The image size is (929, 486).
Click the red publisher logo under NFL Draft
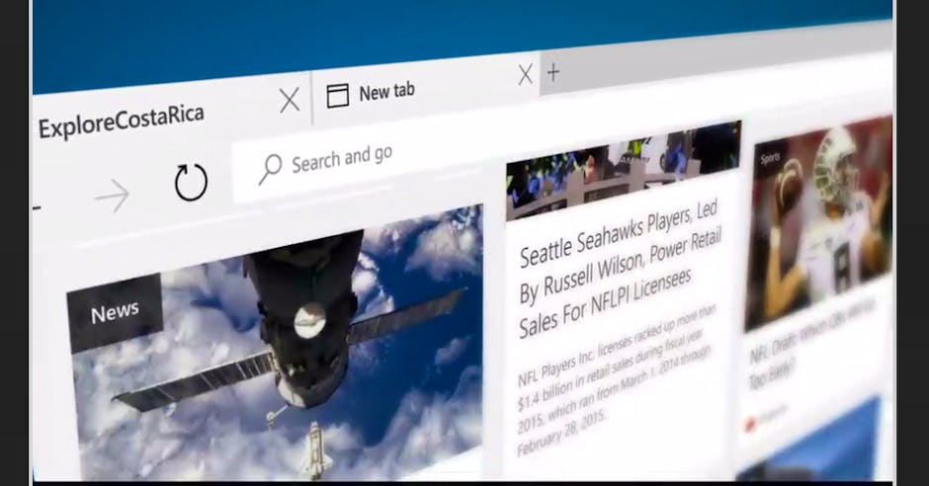(751, 423)
